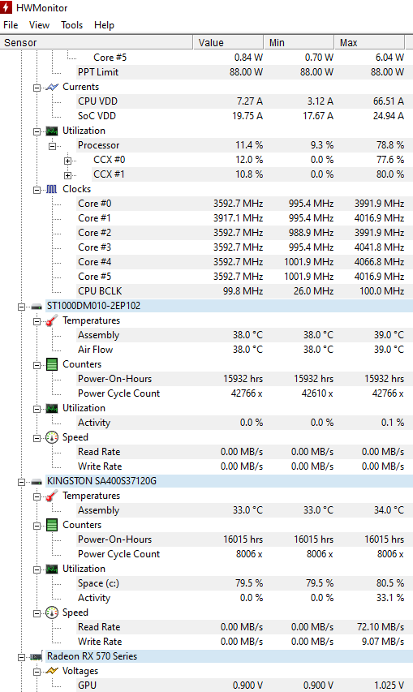The width and height of the screenshot is (413, 692).
Task: Click the Seagate drive Counters green icon
Action: pos(52,364)
